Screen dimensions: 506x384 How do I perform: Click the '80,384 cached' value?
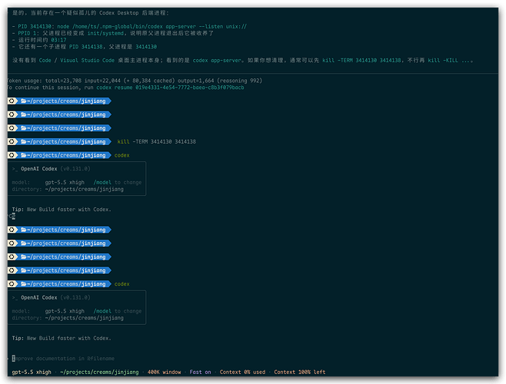pos(154,81)
